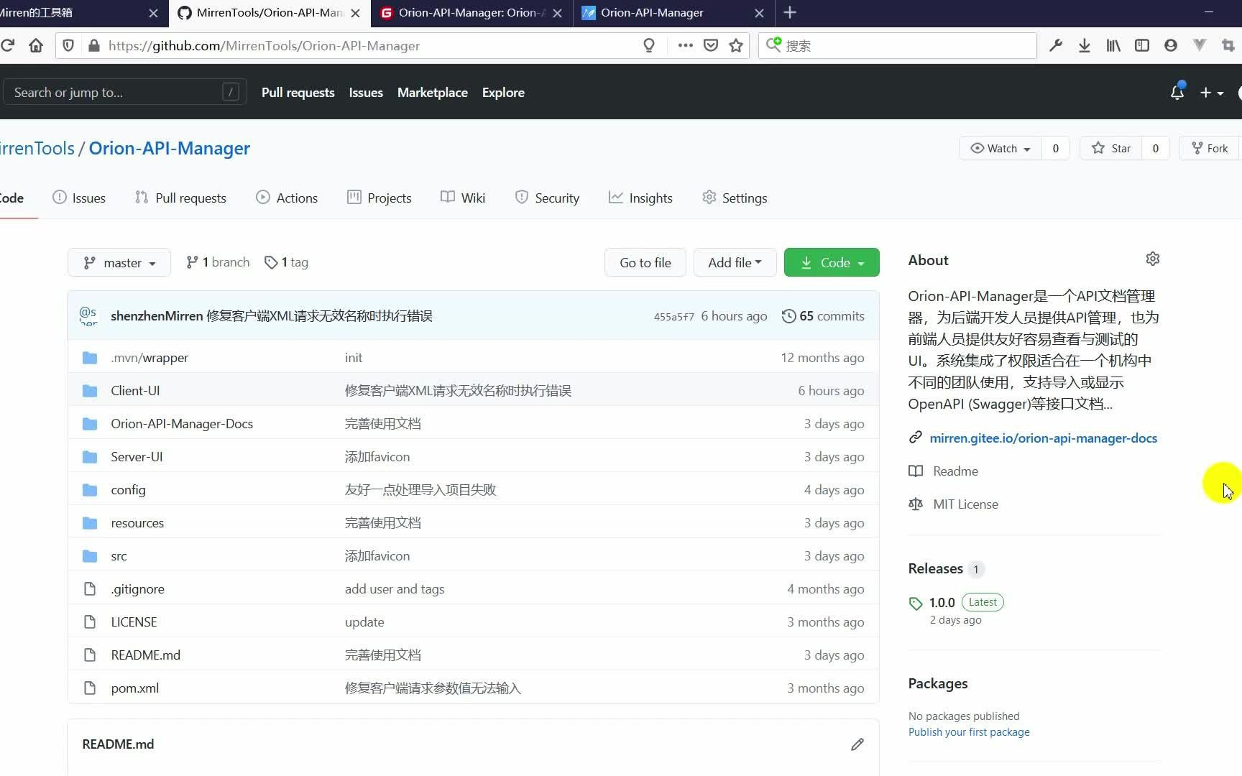This screenshot has width=1242, height=776.
Task: Open the Marketplace menu item
Action: (x=432, y=93)
